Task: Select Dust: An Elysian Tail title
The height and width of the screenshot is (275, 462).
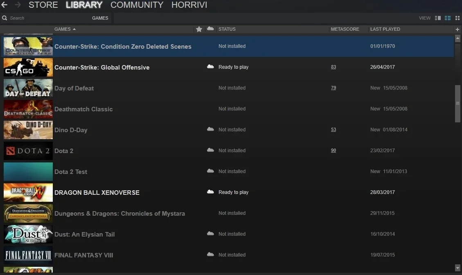Action: [85, 234]
